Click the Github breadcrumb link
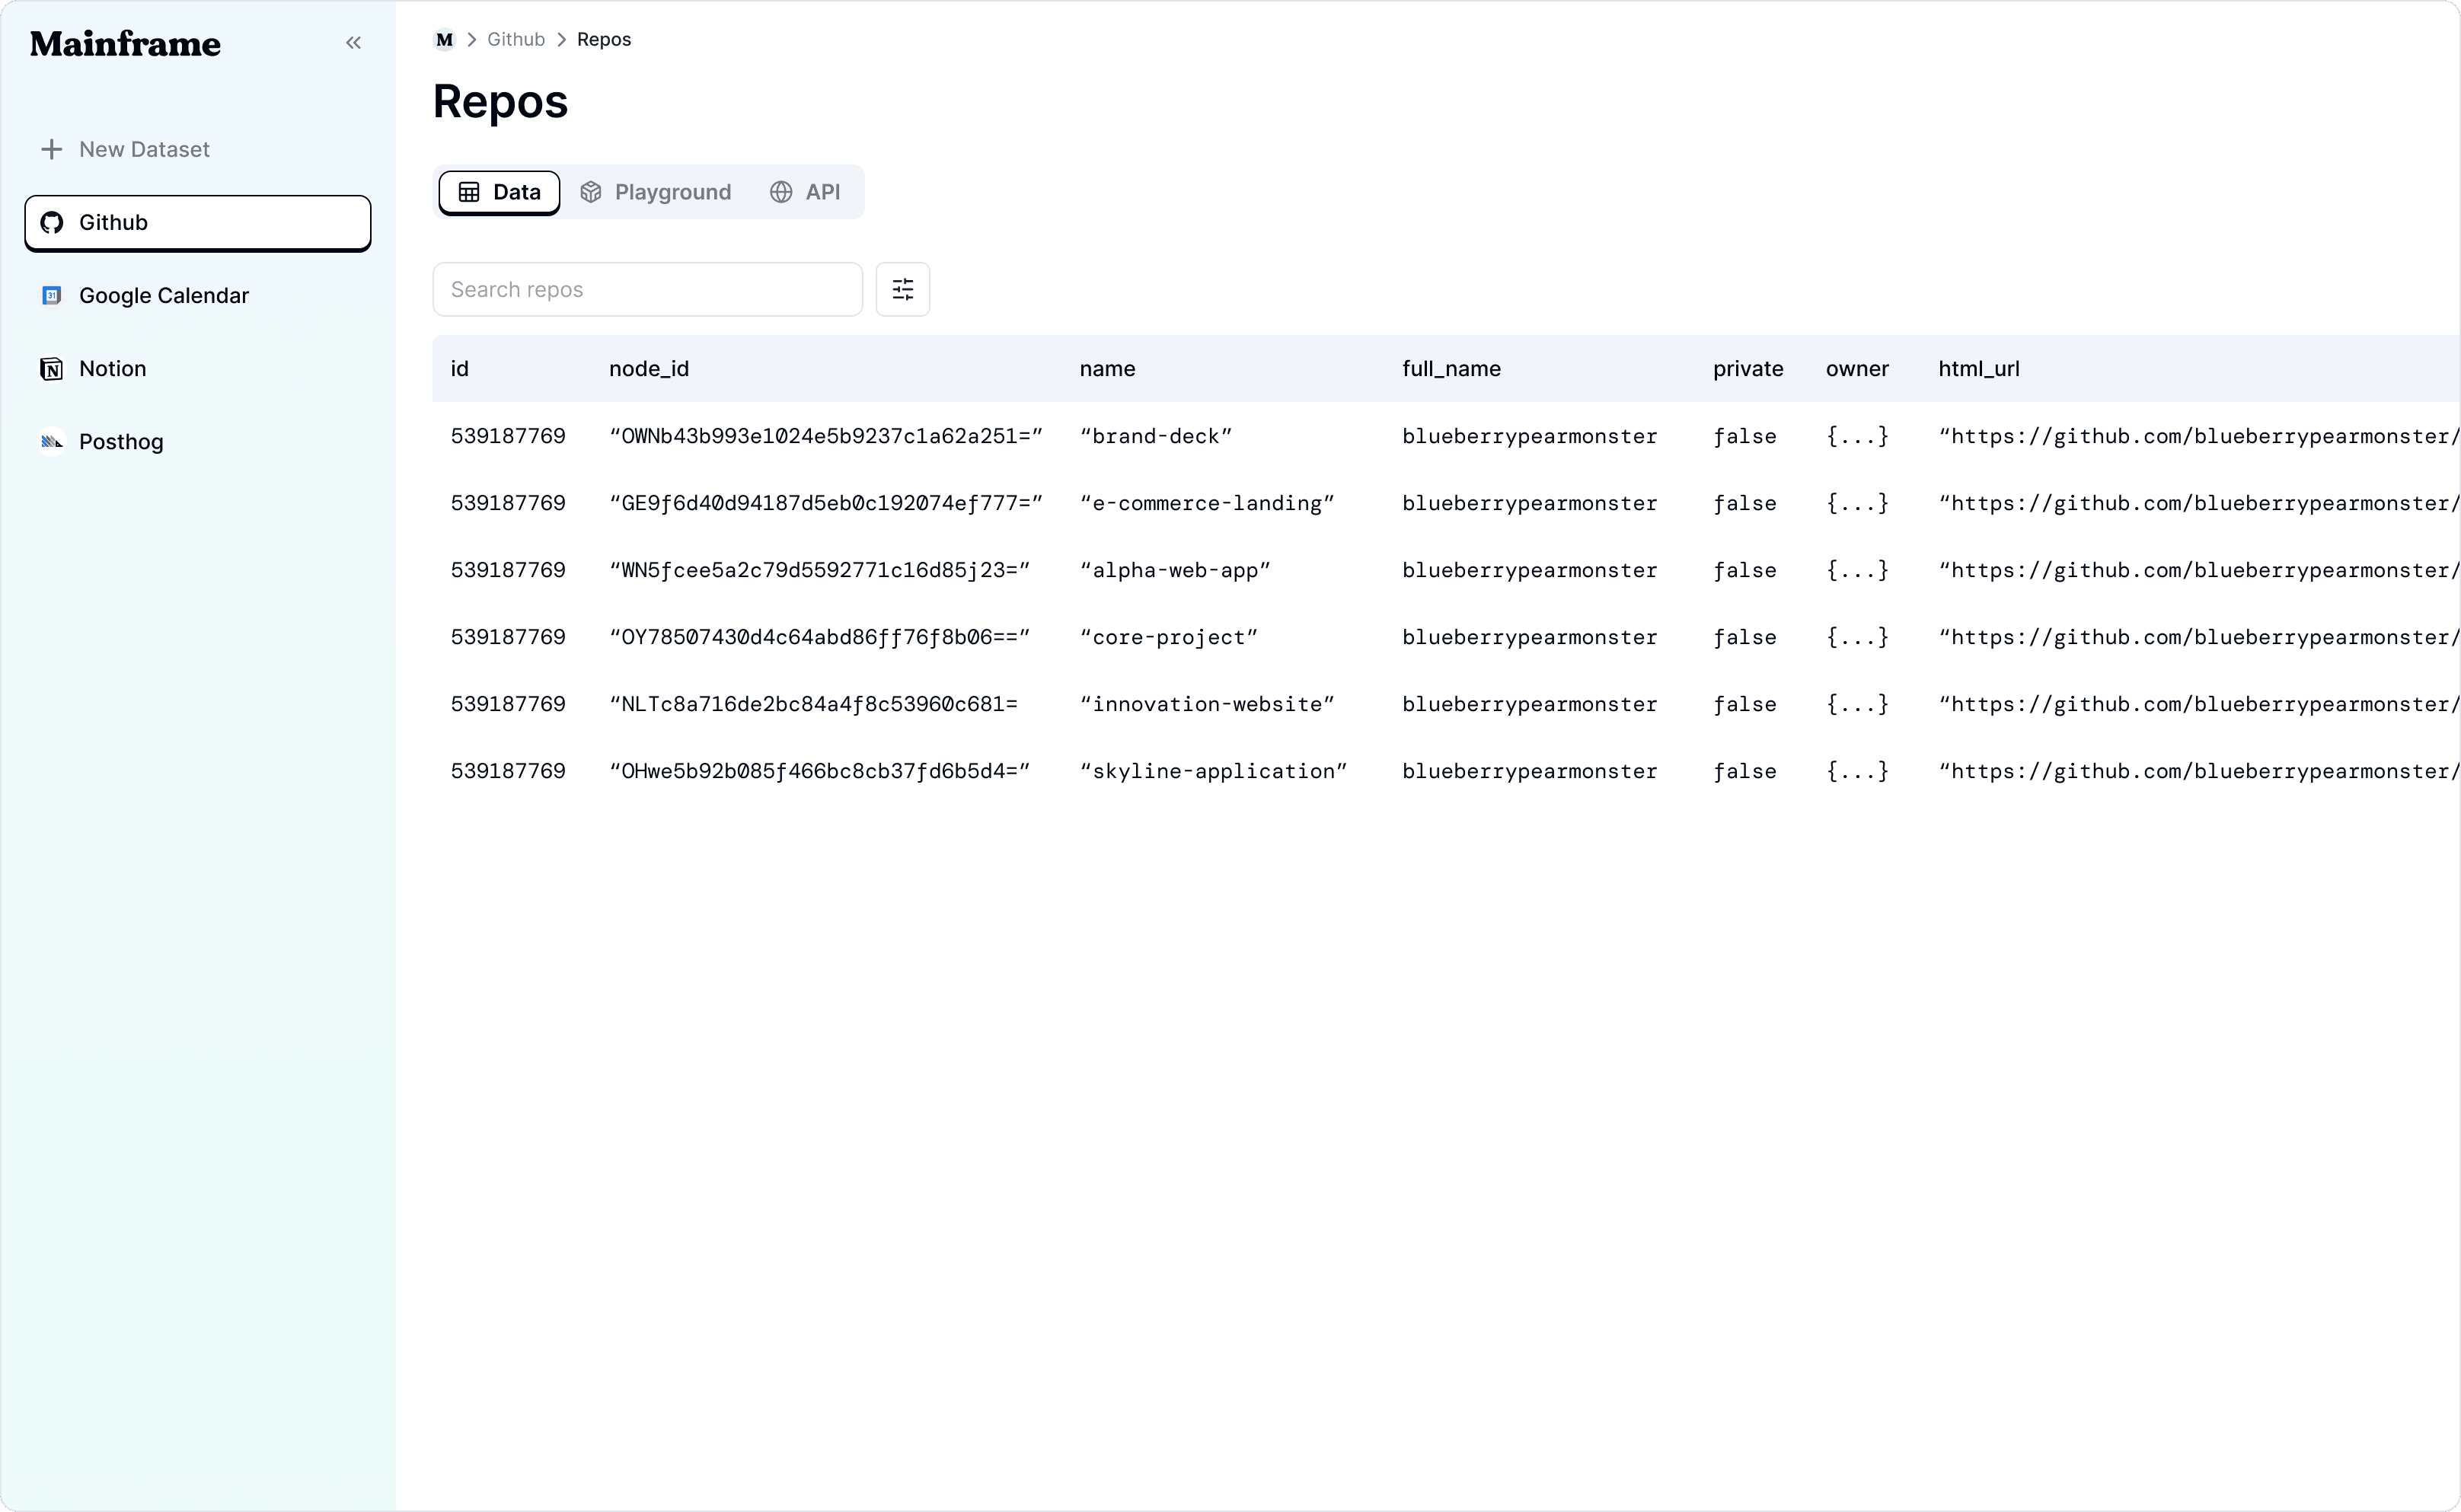 [515, 40]
